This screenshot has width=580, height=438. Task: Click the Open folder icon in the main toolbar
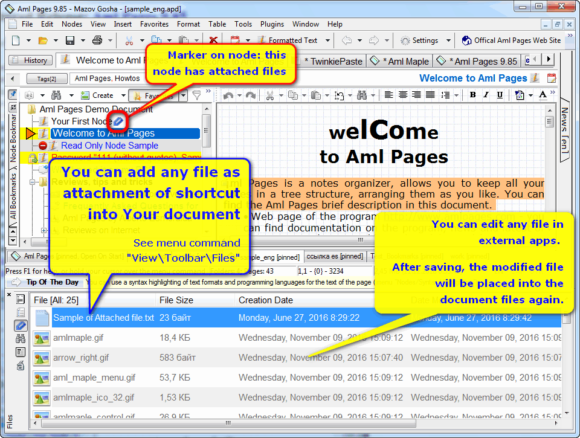click(43, 40)
